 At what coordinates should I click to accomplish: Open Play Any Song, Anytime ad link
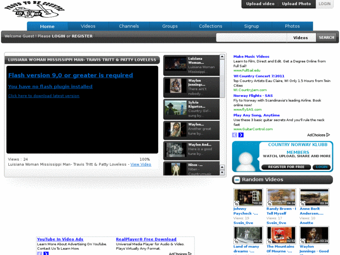tap(256, 115)
